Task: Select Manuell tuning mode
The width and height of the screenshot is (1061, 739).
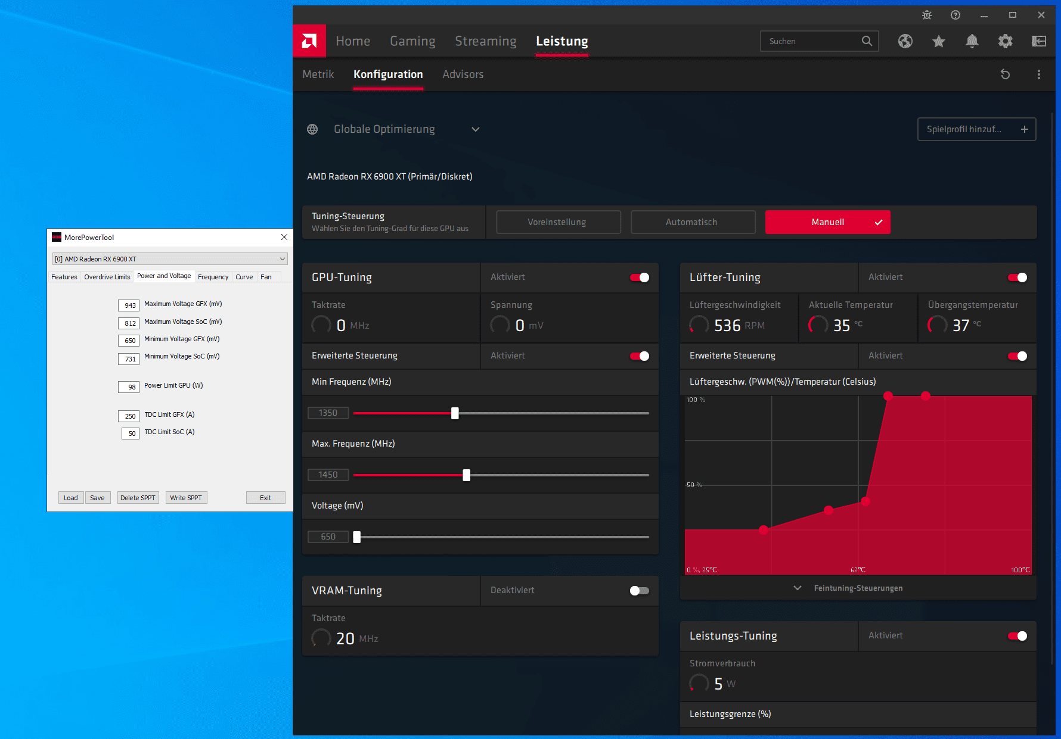Action: 828,222
